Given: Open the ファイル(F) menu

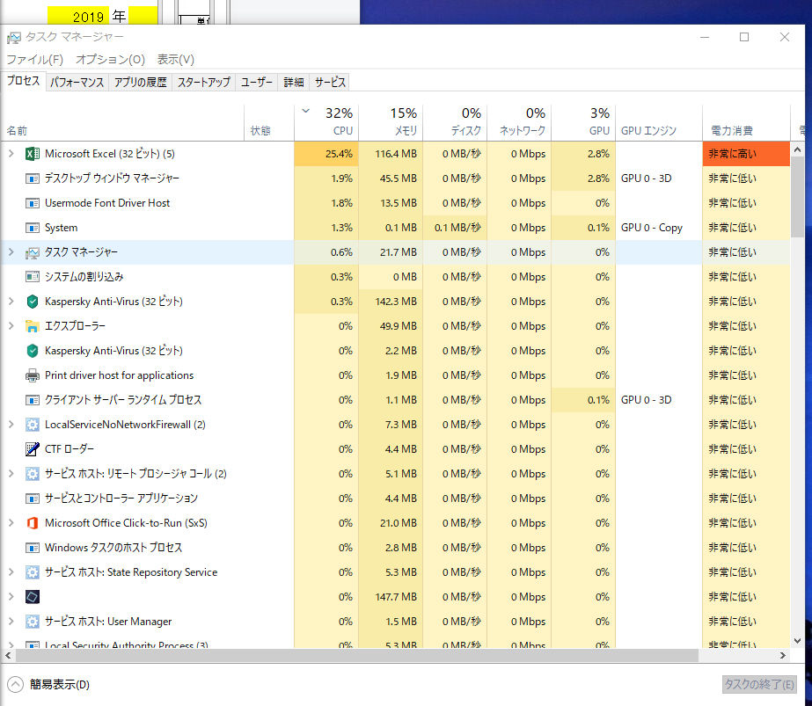Looking at the screenshot, I should point(34,60).
